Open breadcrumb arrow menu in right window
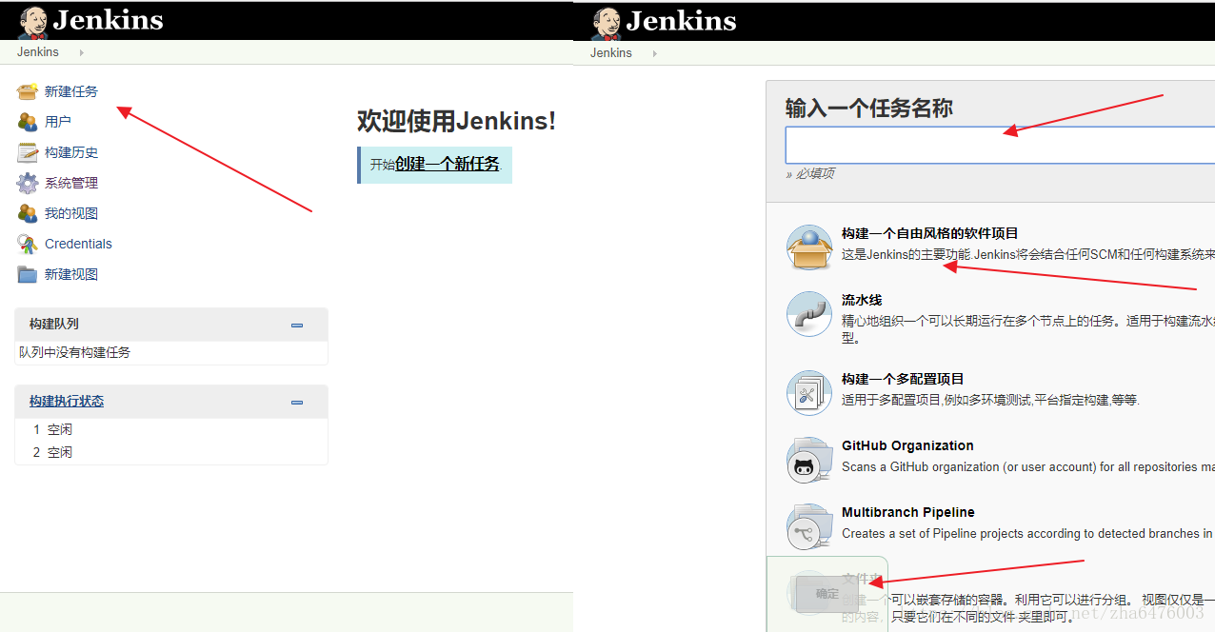Viewport: 1215px width, 632px height. [654, 53]
